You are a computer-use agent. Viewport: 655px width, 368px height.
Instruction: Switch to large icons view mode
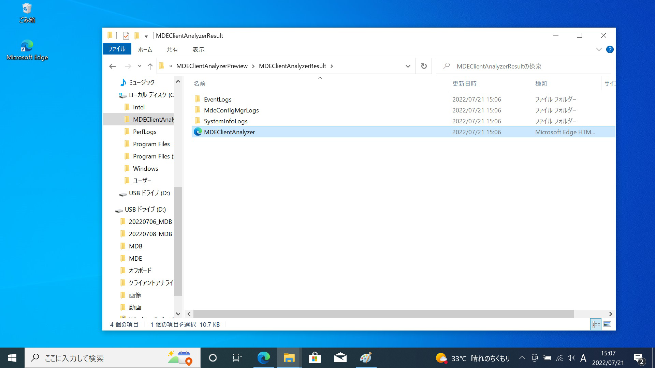coord(607,324)
